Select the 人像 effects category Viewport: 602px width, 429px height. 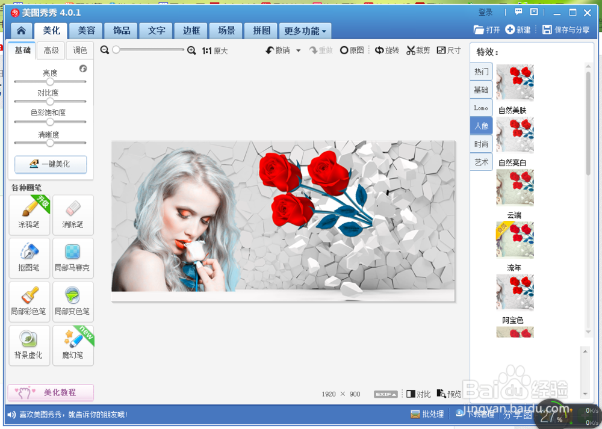pos(481,126)
